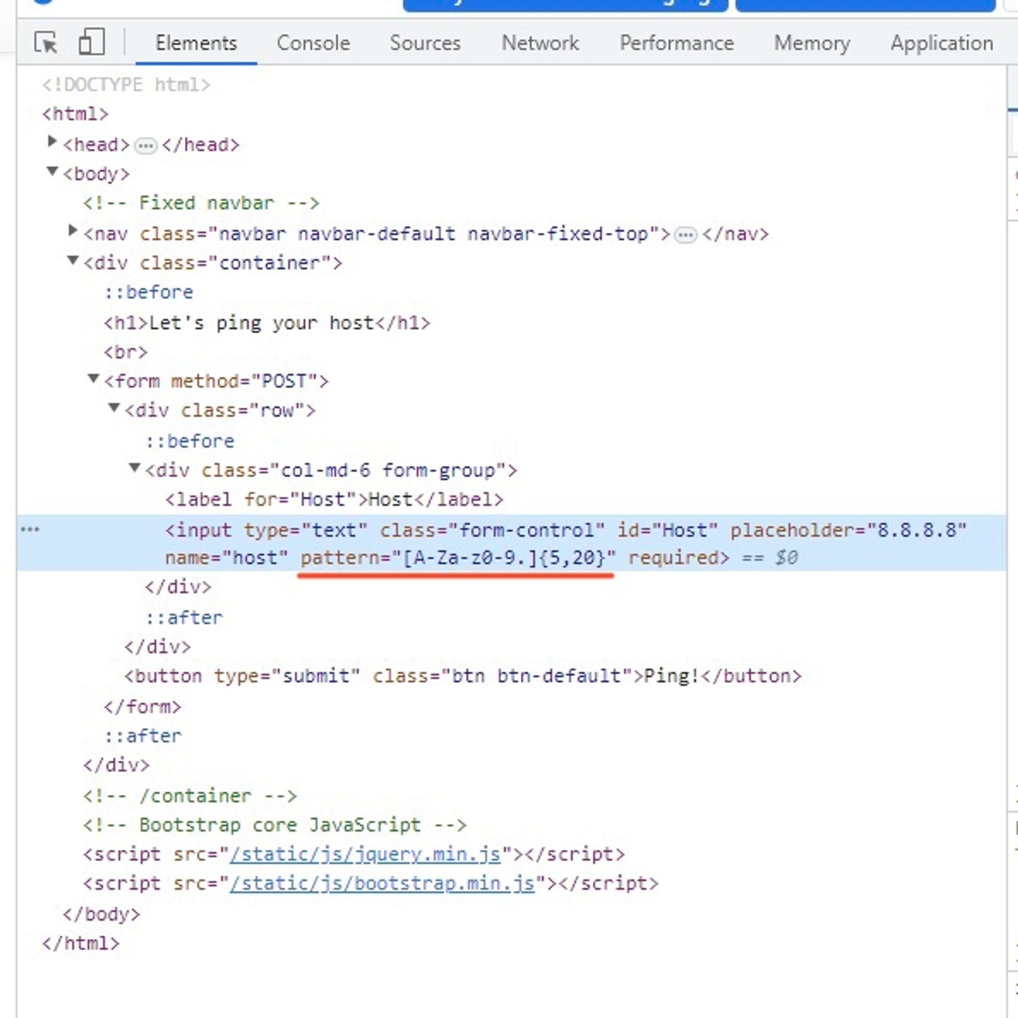Switch to the Application tab
This screenshot has width=1018, height=1018.
pyautogui.click(x=942, y=43)
